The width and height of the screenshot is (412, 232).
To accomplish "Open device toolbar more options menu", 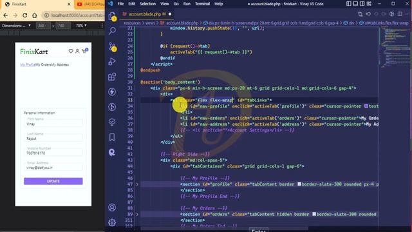I will click(102, 26).
